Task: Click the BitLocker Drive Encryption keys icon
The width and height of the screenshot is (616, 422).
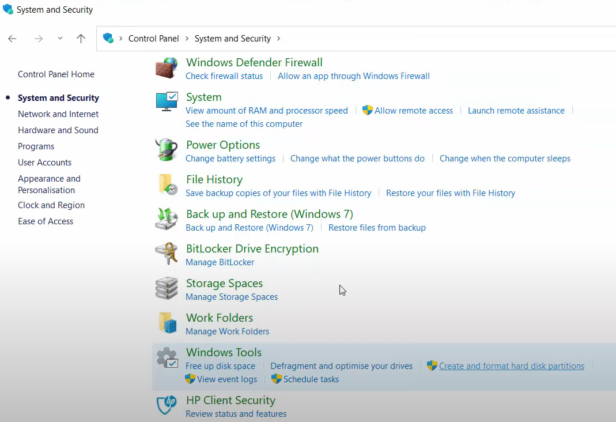Action: pos(167,254)
